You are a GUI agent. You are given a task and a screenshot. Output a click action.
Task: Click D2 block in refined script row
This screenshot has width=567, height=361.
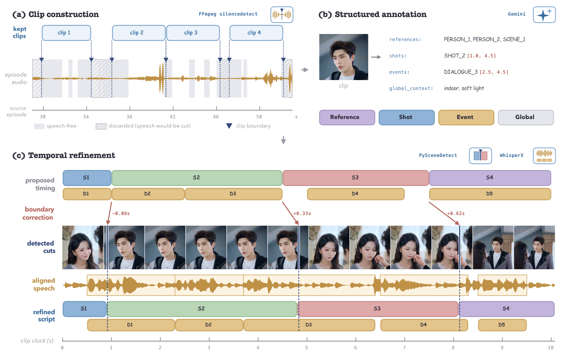[x=209, y=325]
